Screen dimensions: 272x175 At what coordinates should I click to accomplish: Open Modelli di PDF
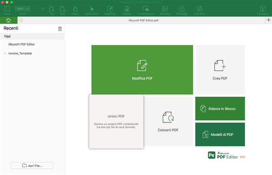click(x=220, y=135)
